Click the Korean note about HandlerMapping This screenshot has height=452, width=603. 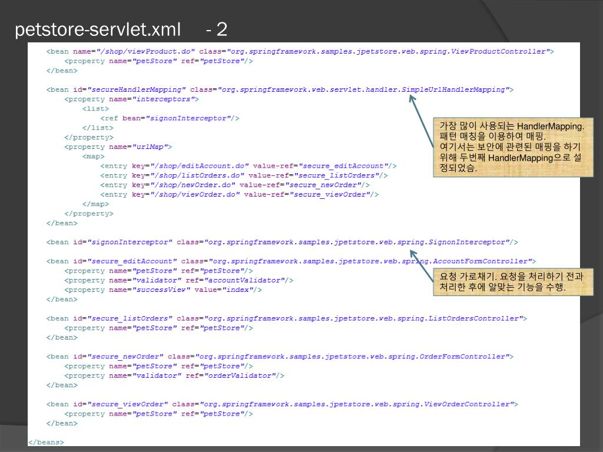513,147
